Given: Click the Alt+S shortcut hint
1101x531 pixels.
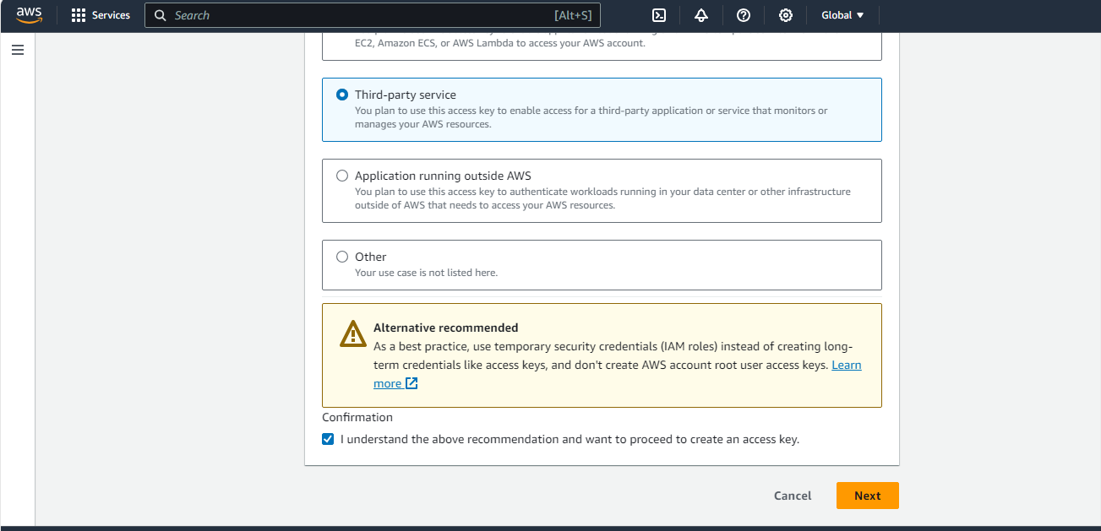Looking at the screenshot, I should [573, 15].
